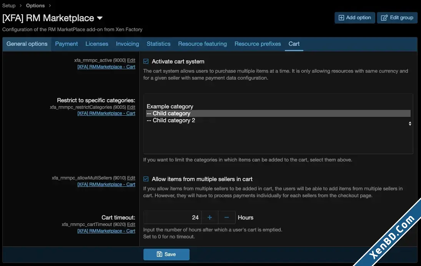The image size is (421, 266).
Task: Click the Add option plus icon
Action: pos(341,18)
